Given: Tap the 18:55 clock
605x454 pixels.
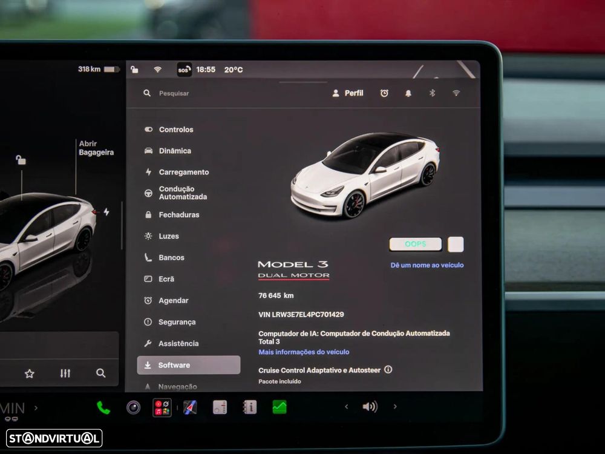Looking at the screenshot, I should click(x=206, y=70).
